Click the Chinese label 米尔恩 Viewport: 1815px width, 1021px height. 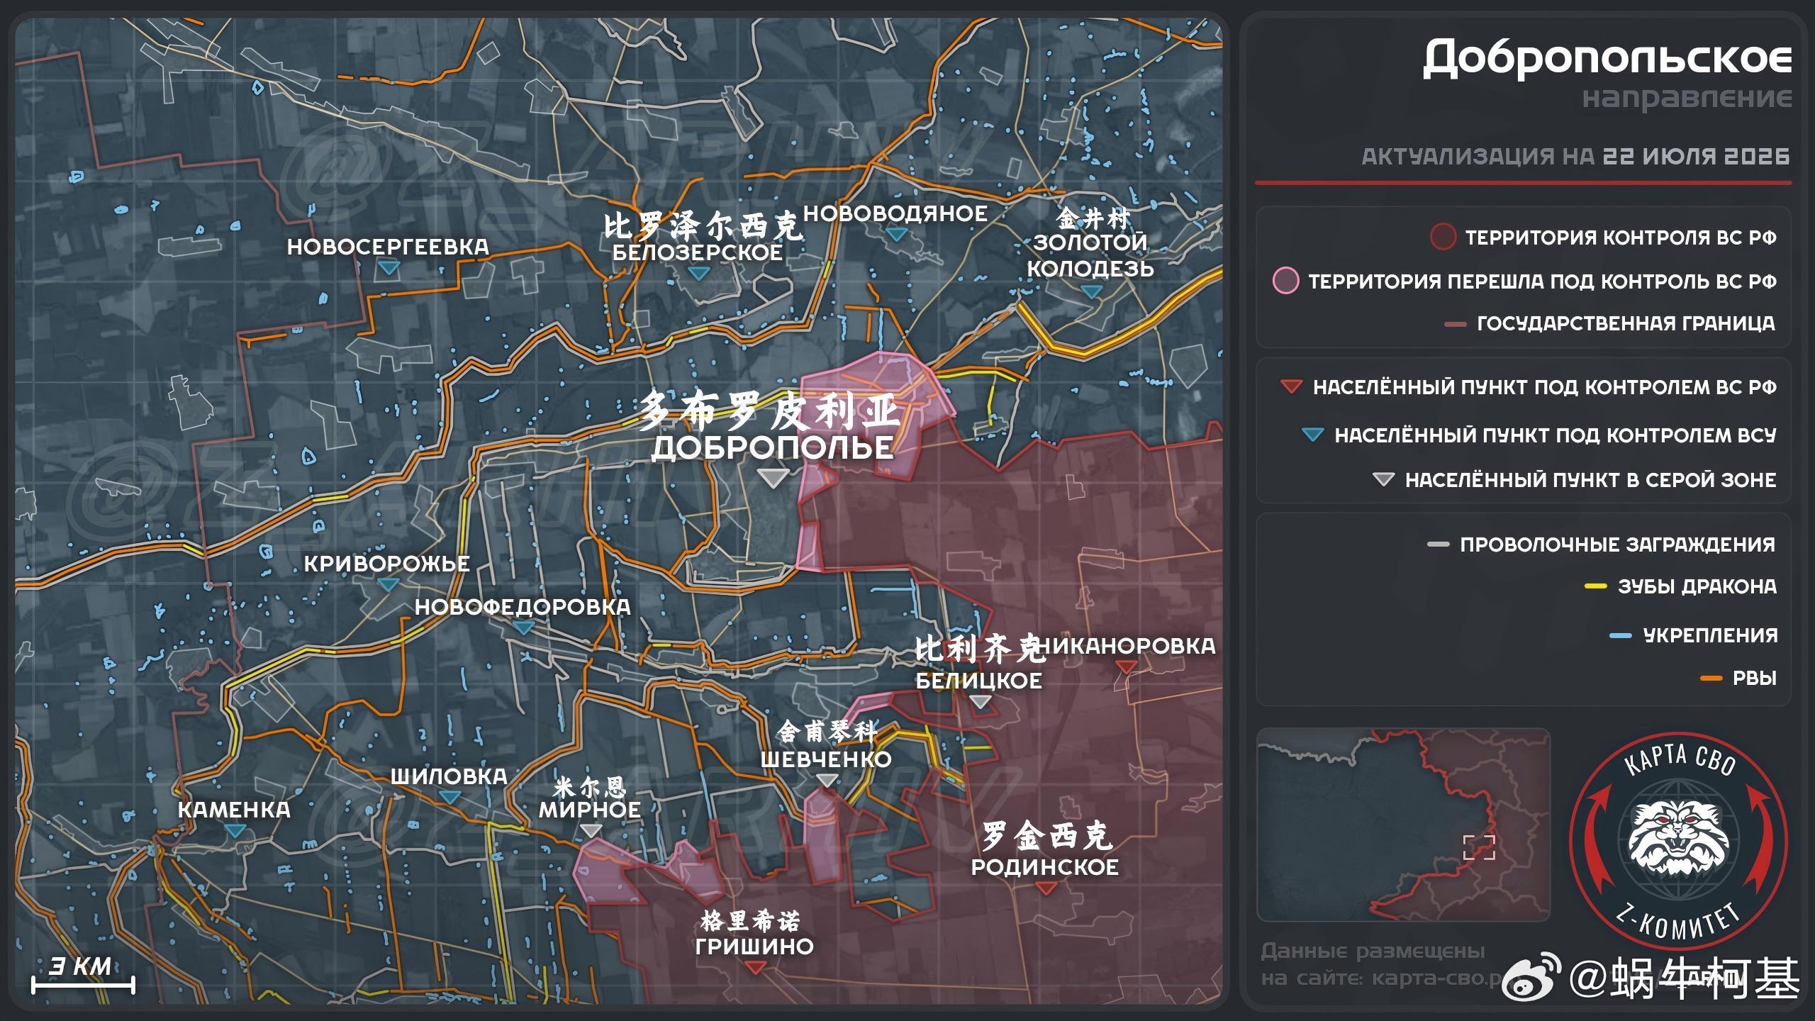590,786
